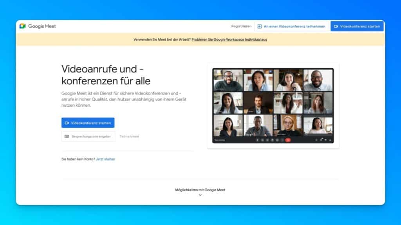Click "An einer Videokonferenz teilnehmen" header button
The image size is (401, 225).
pos(291,26)
